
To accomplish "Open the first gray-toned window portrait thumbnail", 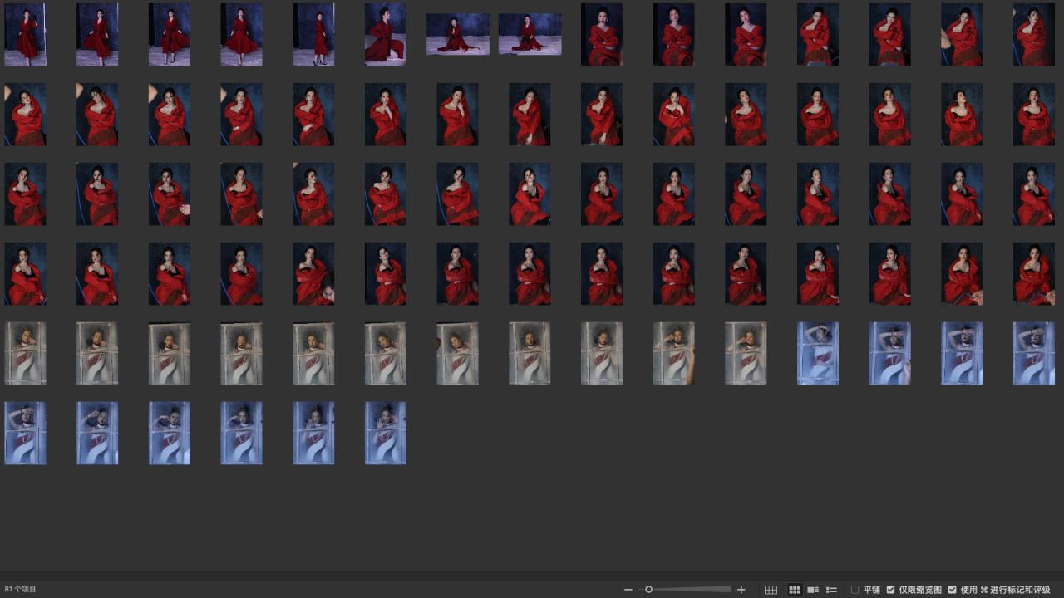I will [25, 354].
